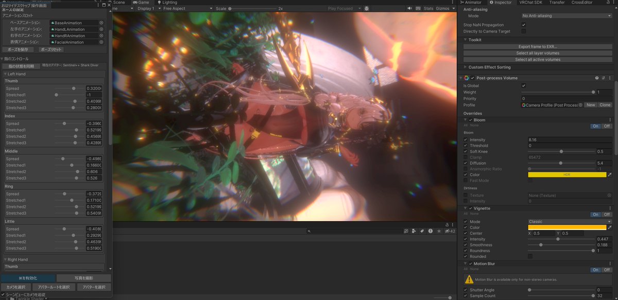Click the 写真を撮影 button
618x300 pixels.
83,278
